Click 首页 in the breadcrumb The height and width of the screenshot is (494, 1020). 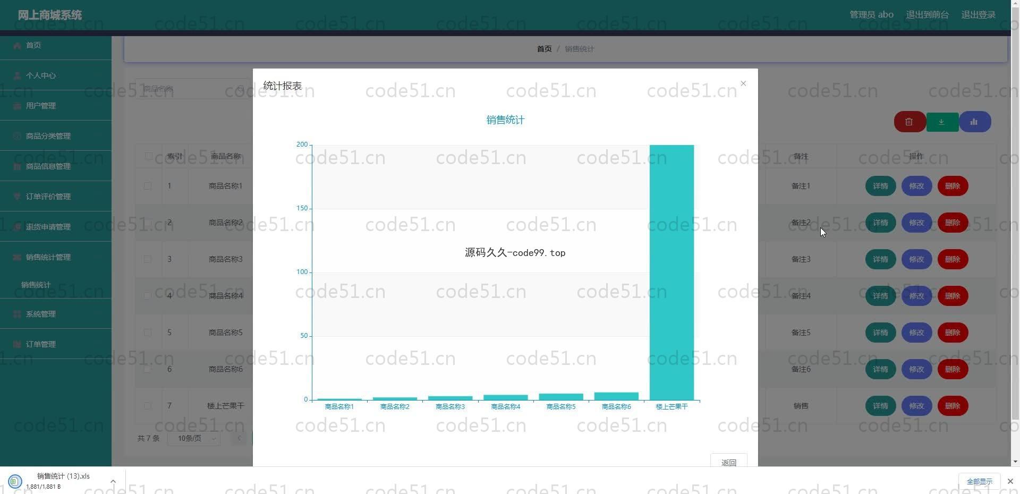tap(544, 49)
